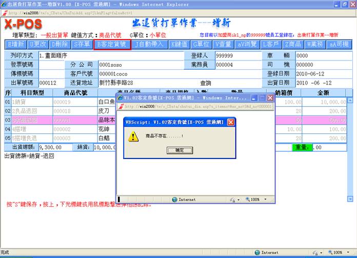
Task: Click the yellow warning icon in dialog
Action: click(133, 136)
